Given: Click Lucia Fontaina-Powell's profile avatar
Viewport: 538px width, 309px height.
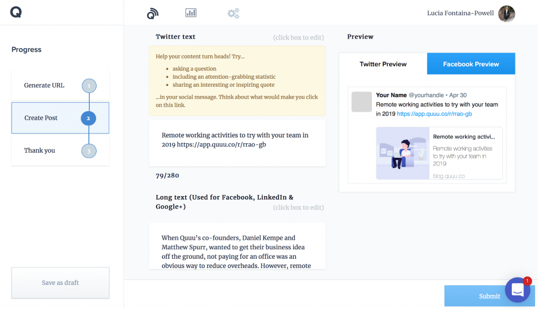Looking at the screenshot, I should tap(506, 14).
